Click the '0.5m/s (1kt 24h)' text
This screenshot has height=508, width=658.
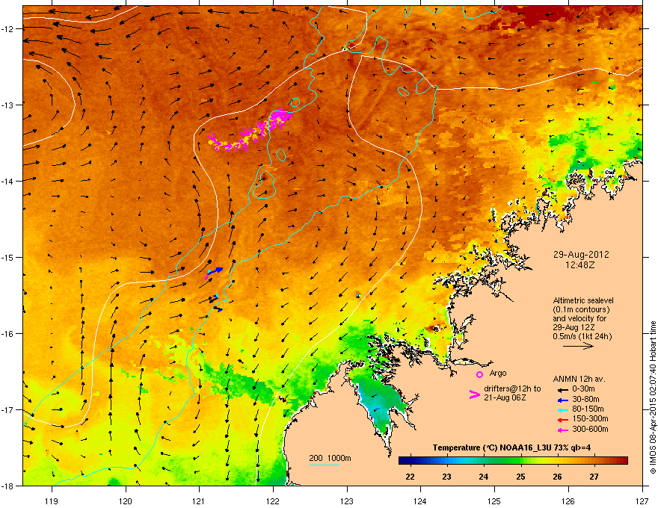582,336
